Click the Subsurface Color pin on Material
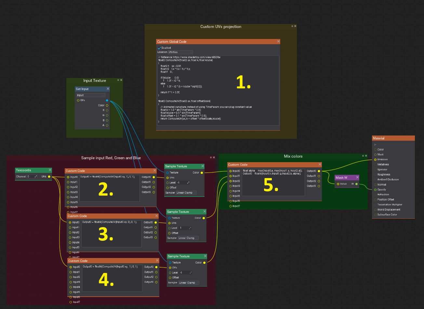 click(x=375, y=215)
